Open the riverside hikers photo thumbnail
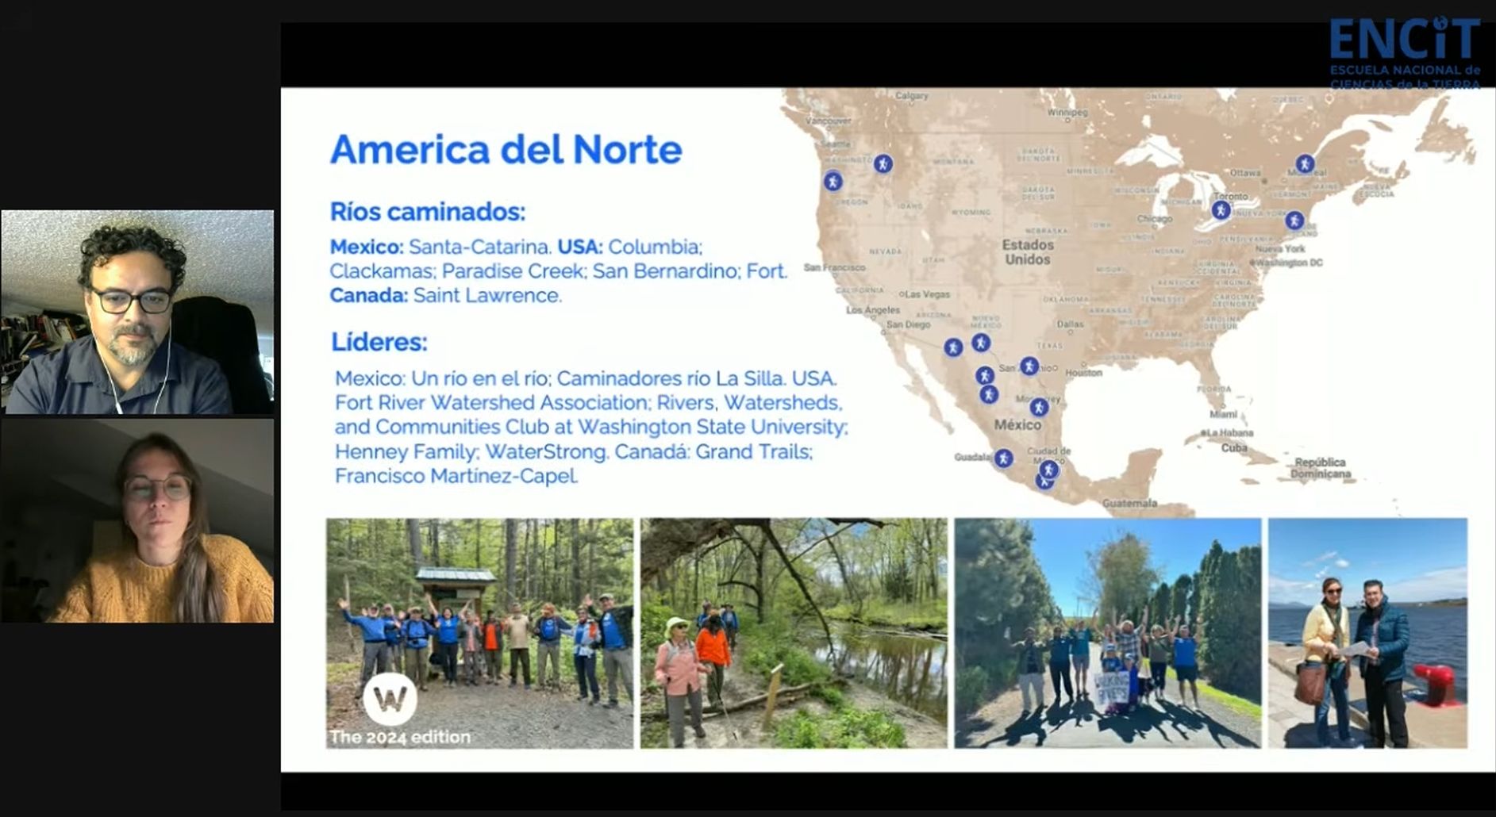The height and width of the screenshot is (817, 1496). (x=794, y=633)
